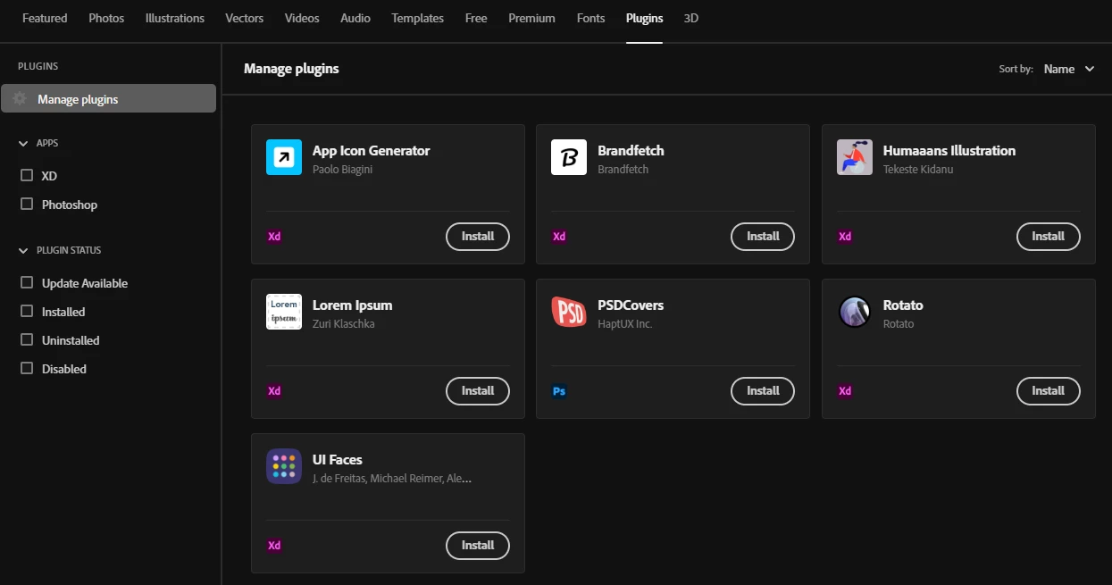
Task: Switch to the Audio tab
Action: click(x=355, y=18)
